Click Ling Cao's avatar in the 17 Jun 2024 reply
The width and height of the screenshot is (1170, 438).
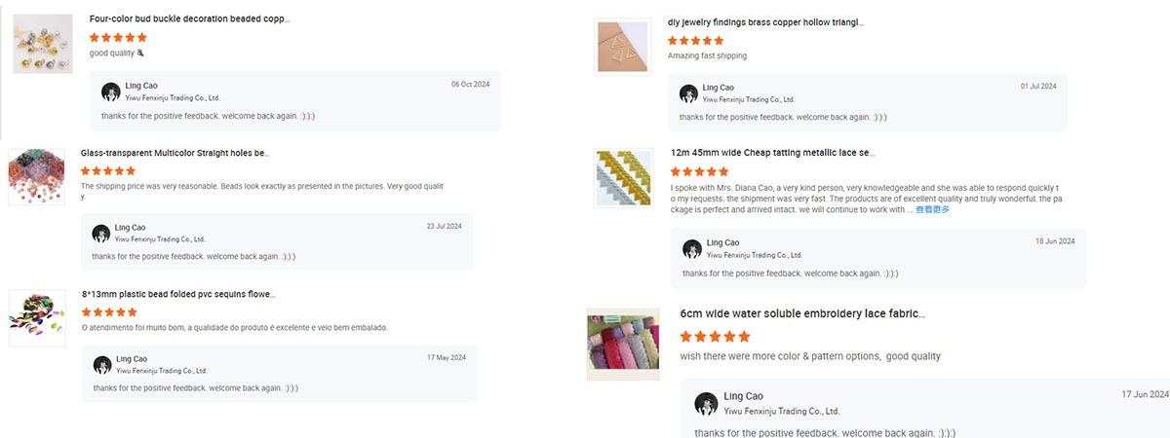click(x=706, y=404)
